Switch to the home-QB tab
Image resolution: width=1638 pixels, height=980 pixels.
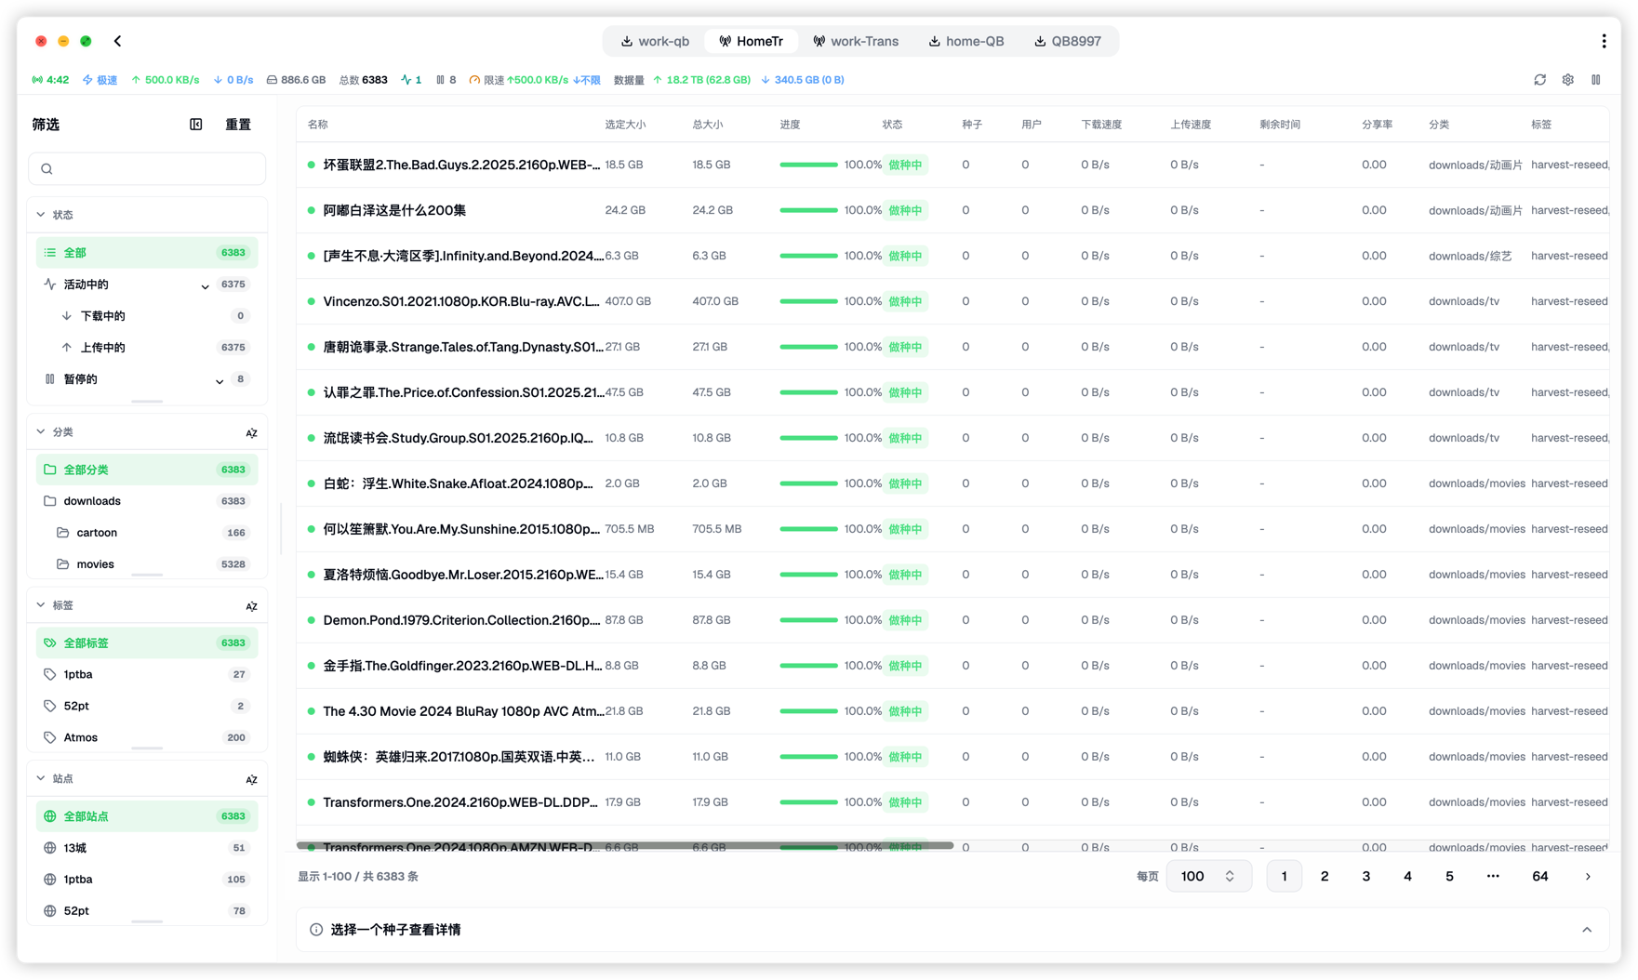(x=966, y=41)
